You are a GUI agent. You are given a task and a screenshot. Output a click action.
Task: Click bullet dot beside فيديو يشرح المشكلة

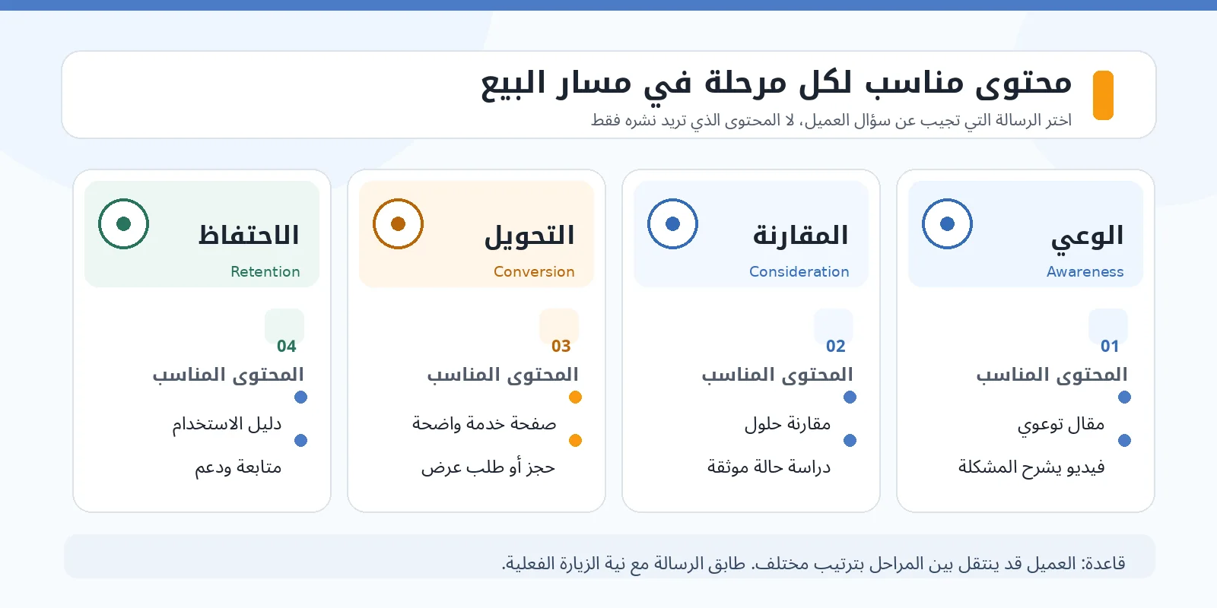tap(1124, 440)
